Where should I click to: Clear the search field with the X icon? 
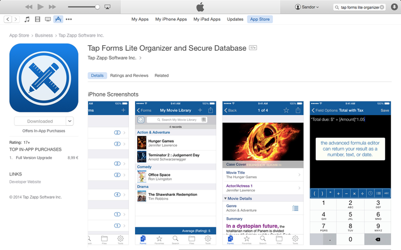(x=382, y=7)
